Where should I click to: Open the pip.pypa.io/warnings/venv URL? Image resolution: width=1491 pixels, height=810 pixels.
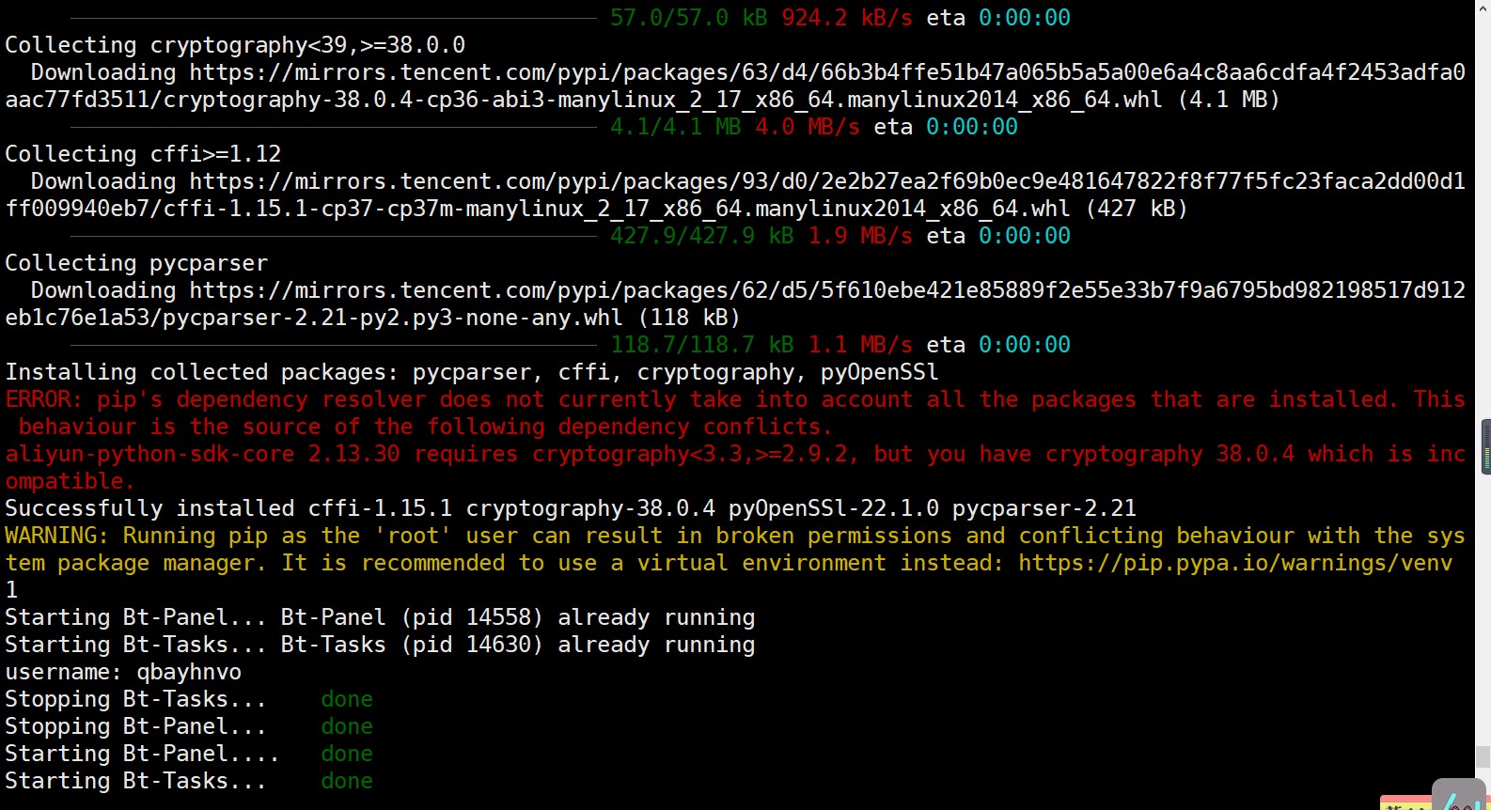coord(1235,563)
